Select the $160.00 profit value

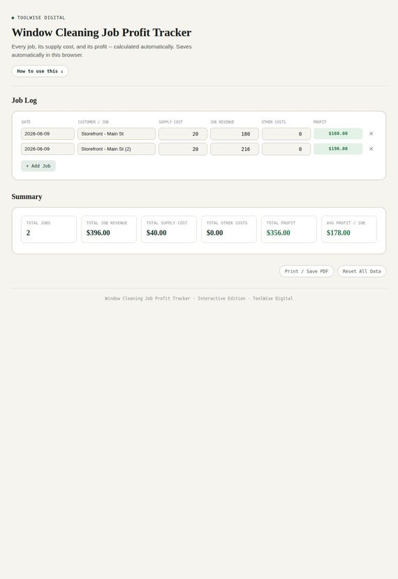pyautogui.click(x=338, y=133)
